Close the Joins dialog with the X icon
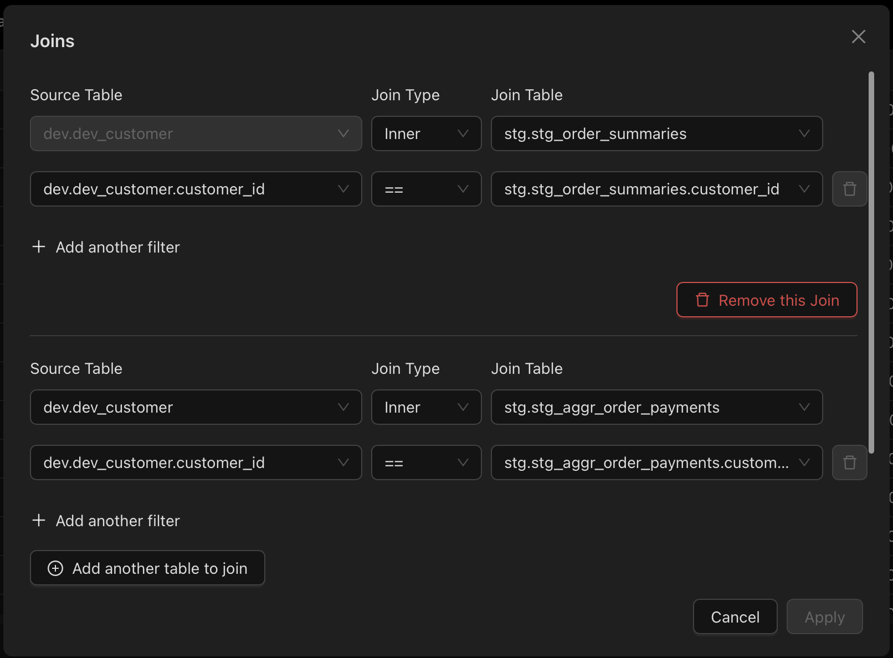The image size is (893, 658). pos(858,37)
